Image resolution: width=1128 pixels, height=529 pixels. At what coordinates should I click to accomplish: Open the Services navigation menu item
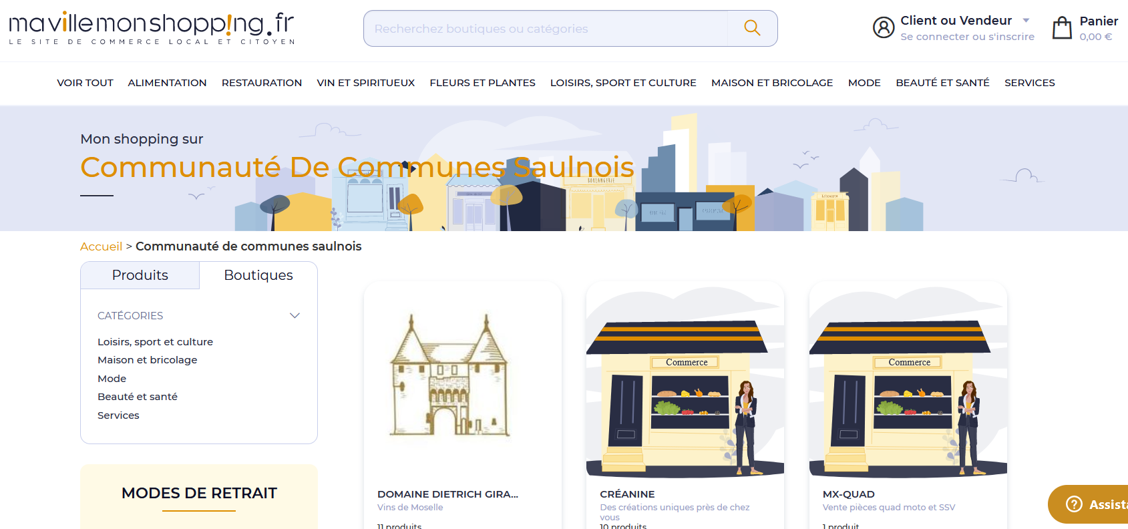pyautogui.click(x=1030, y=83)
